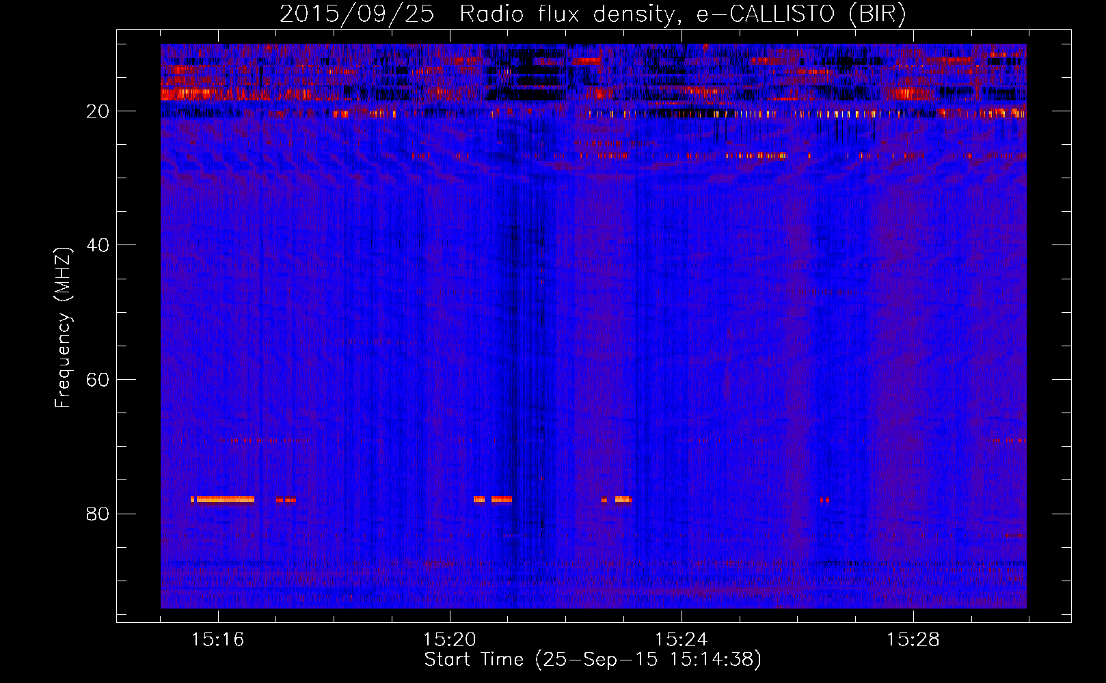Click the 15:24 time tick label
Viewport: 1106px width, 683px height.
pos(681,640)
